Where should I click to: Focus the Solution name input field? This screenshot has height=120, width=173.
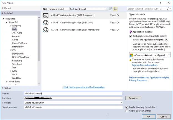point(73,107)
